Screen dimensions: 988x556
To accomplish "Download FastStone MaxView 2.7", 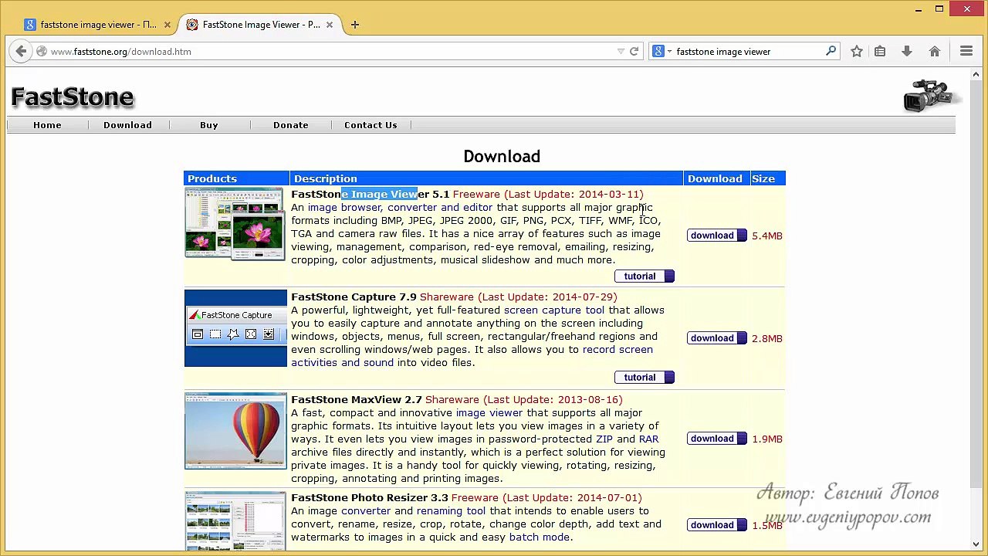I will (x=717, y=439).
